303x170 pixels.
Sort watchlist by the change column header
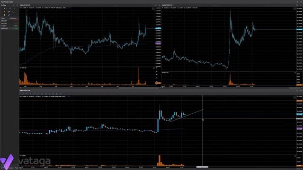point(13,18)
